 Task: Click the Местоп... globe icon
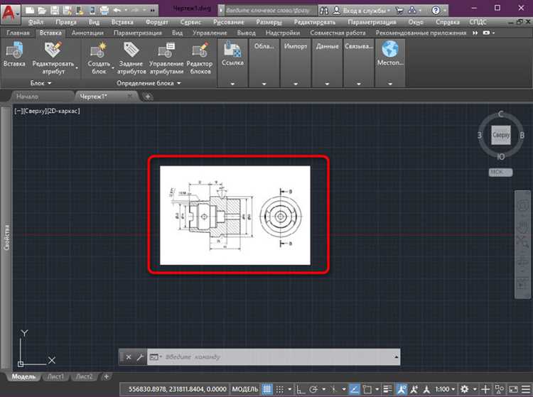tap(390, 49)
